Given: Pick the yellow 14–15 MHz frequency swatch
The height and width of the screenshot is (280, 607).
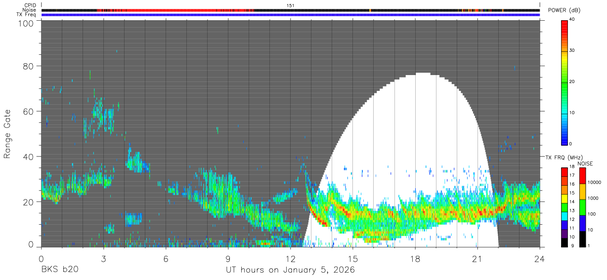Looking at the screenshot, I should point(564,199).
